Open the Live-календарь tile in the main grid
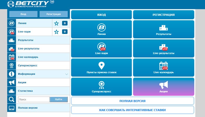 tap(163, 68)
